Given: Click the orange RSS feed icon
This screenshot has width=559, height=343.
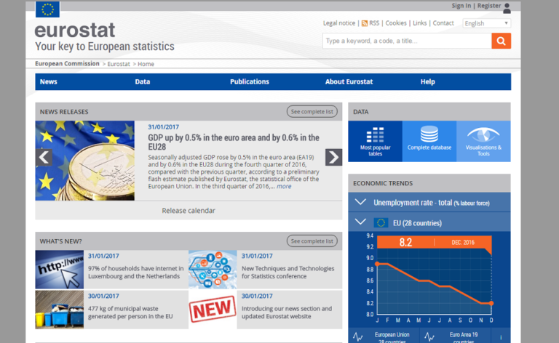Looking at the screenshot, I should pyautogui.click(x=365, y=23).
